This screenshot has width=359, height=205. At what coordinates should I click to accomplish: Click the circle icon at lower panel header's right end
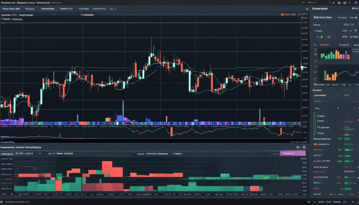pyautogui.click(x=304, y=148)
